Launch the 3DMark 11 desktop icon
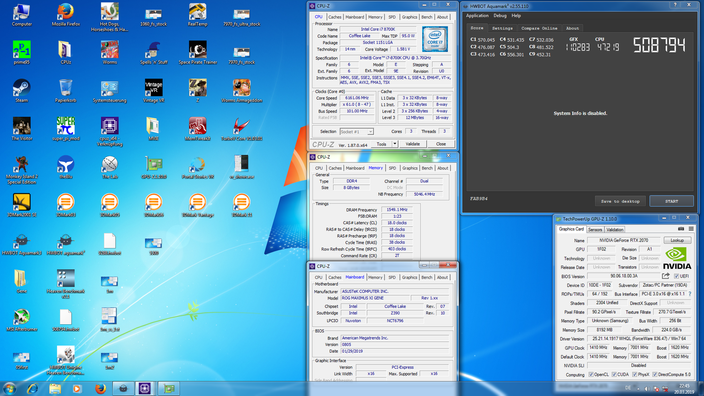Image resolution: width=704 pixels, height=396 pixels. coord(242,205)
